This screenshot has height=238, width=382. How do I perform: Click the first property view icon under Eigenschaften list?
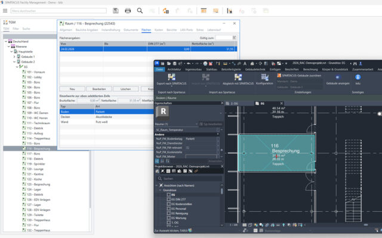click(x=157, y=161)
